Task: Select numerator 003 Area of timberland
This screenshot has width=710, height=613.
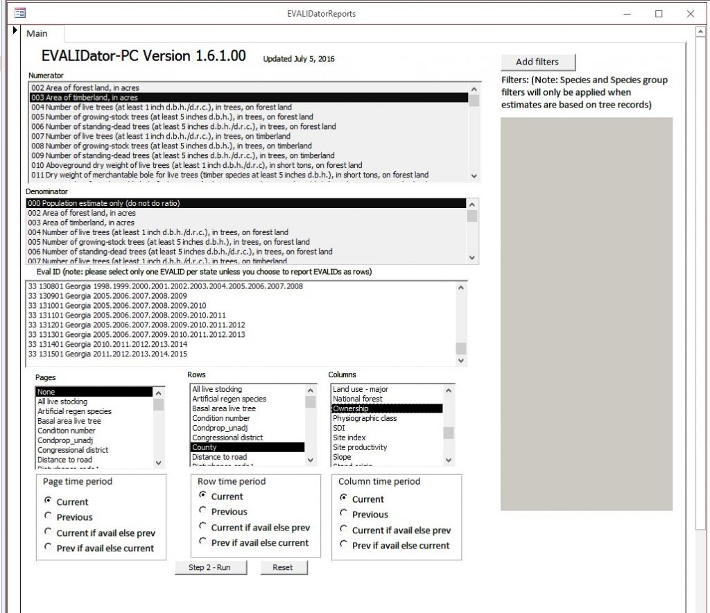Action: click(x=249, y=97)
